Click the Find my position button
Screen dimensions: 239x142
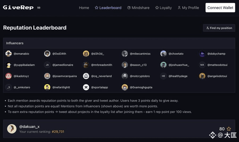coord(219,28)
